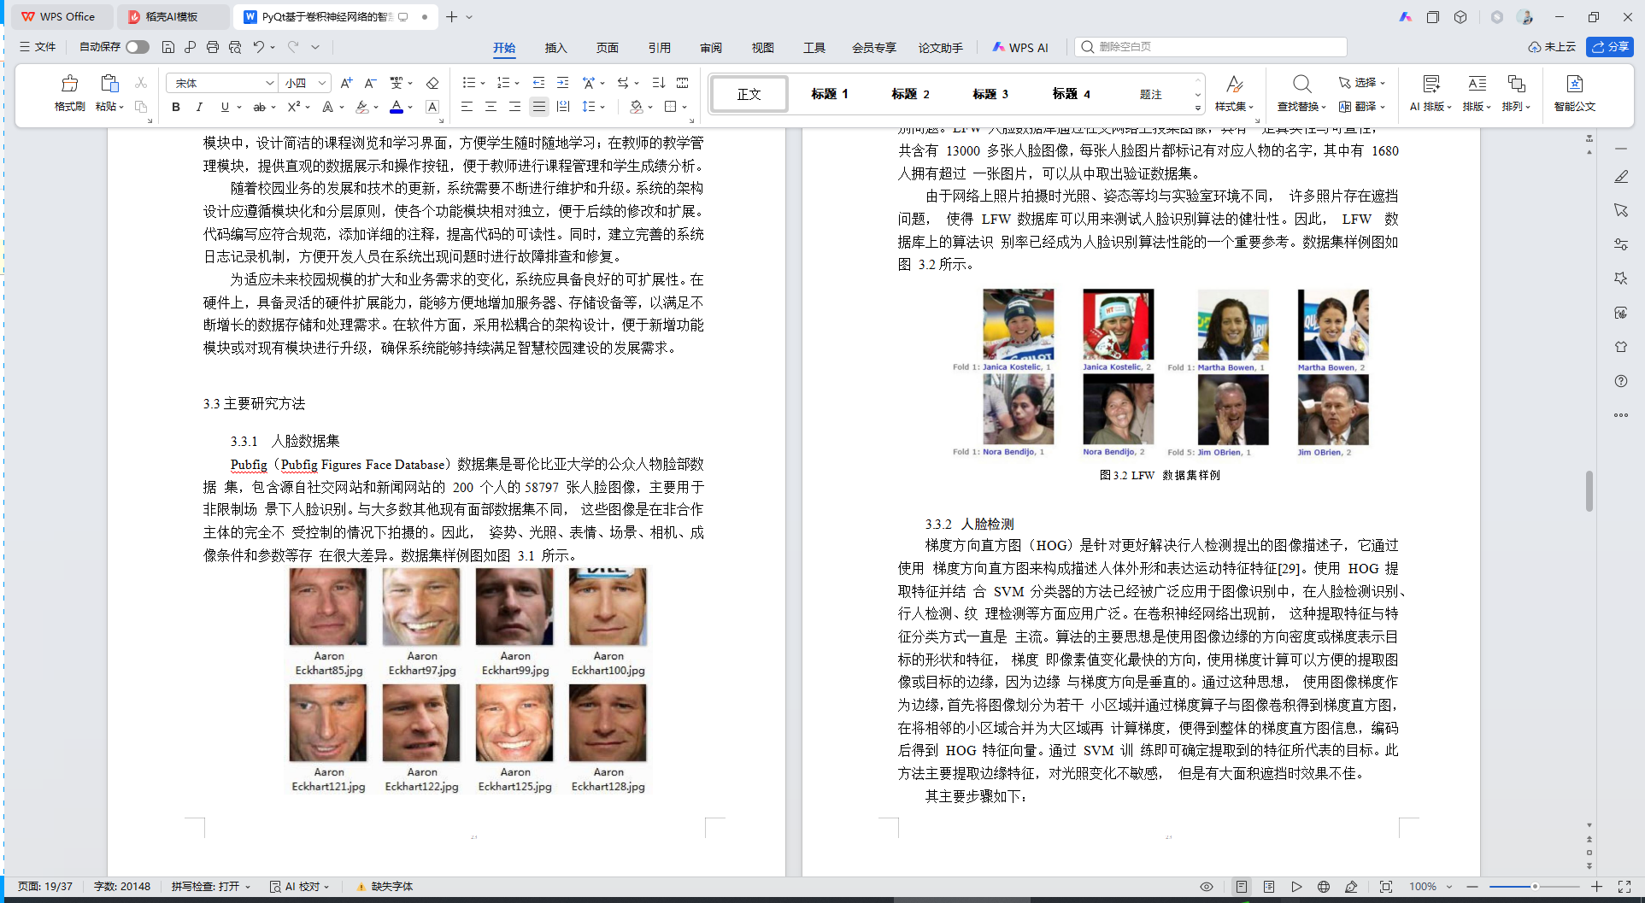This screenshot has width=1645, height=903.
Task: Click the web layout globe icon in status bar
Action: tap(1323, 887)
